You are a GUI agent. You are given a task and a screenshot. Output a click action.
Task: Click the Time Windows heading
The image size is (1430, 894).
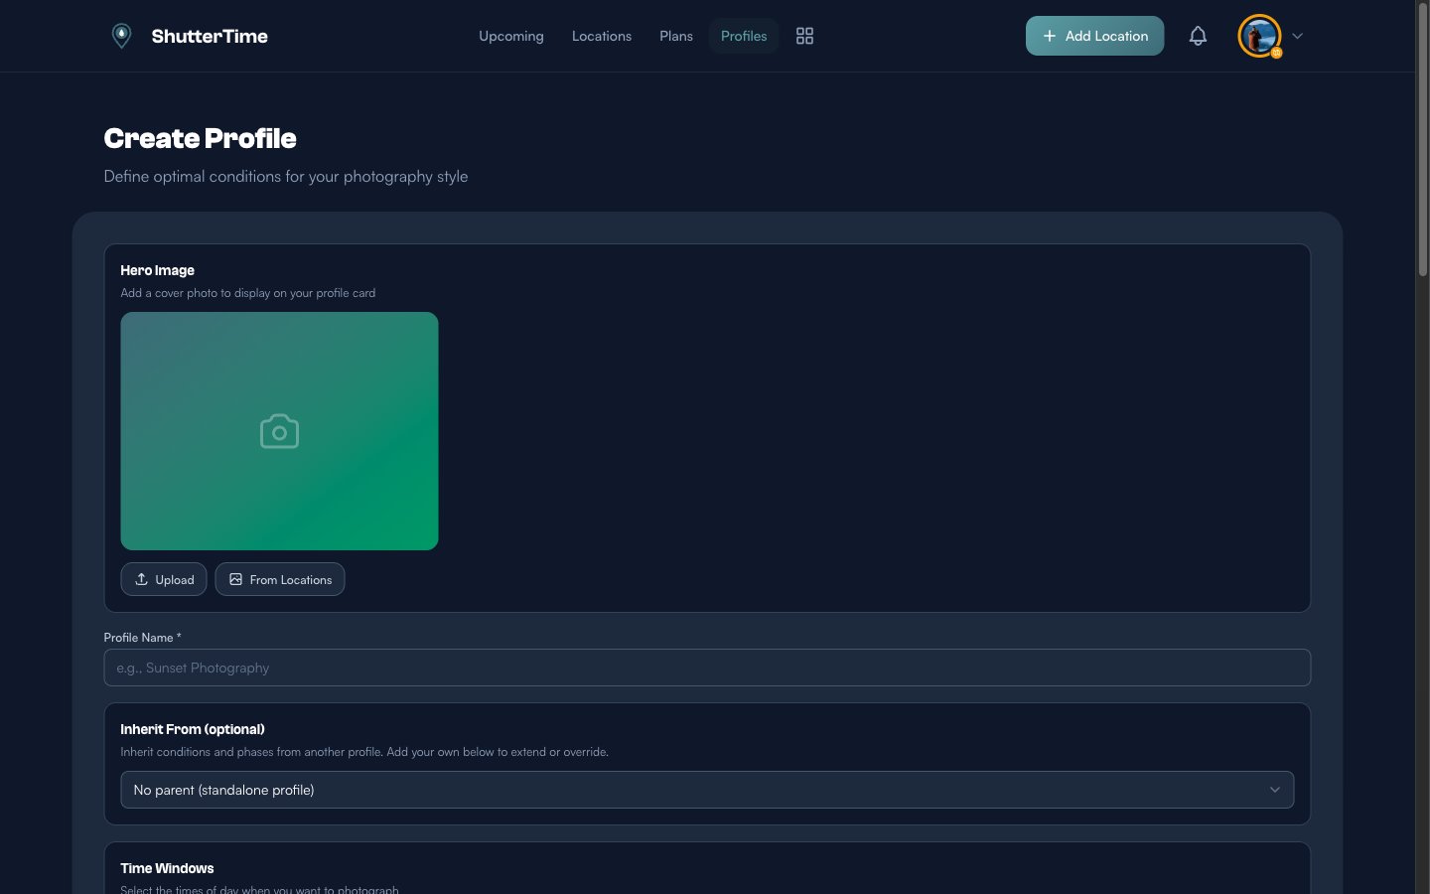tap(167, 868)
